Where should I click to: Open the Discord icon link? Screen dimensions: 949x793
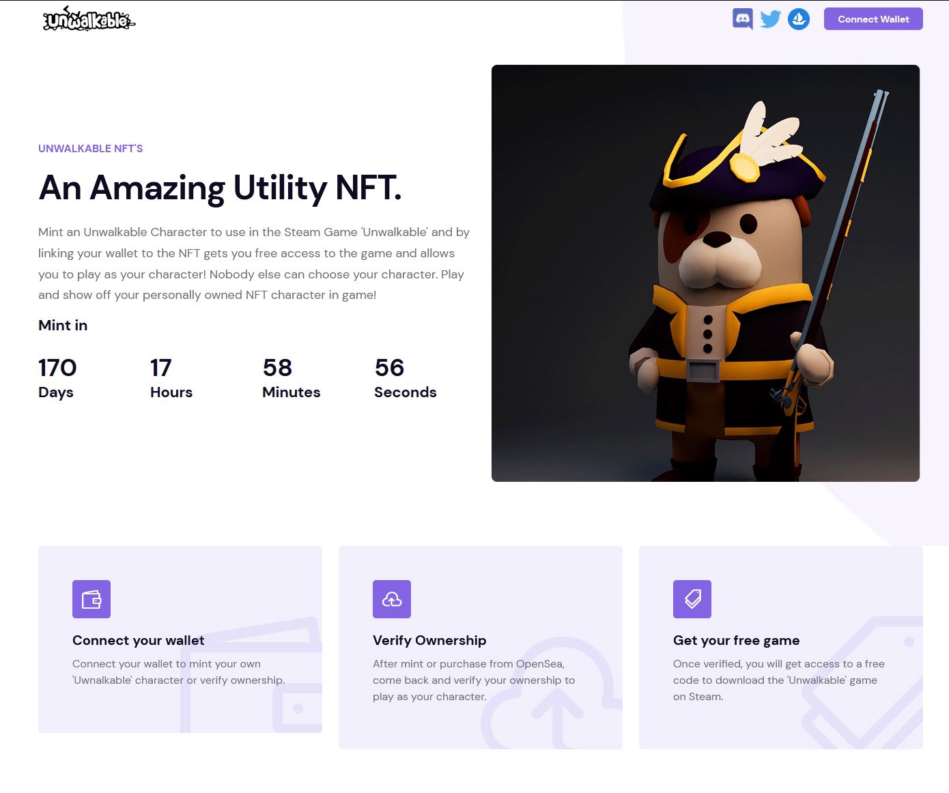[742, 19]
